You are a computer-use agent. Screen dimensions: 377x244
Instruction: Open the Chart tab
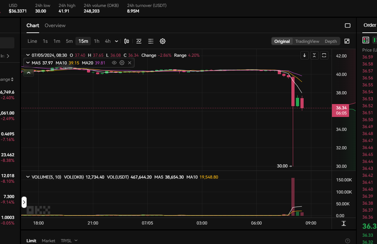33,25
